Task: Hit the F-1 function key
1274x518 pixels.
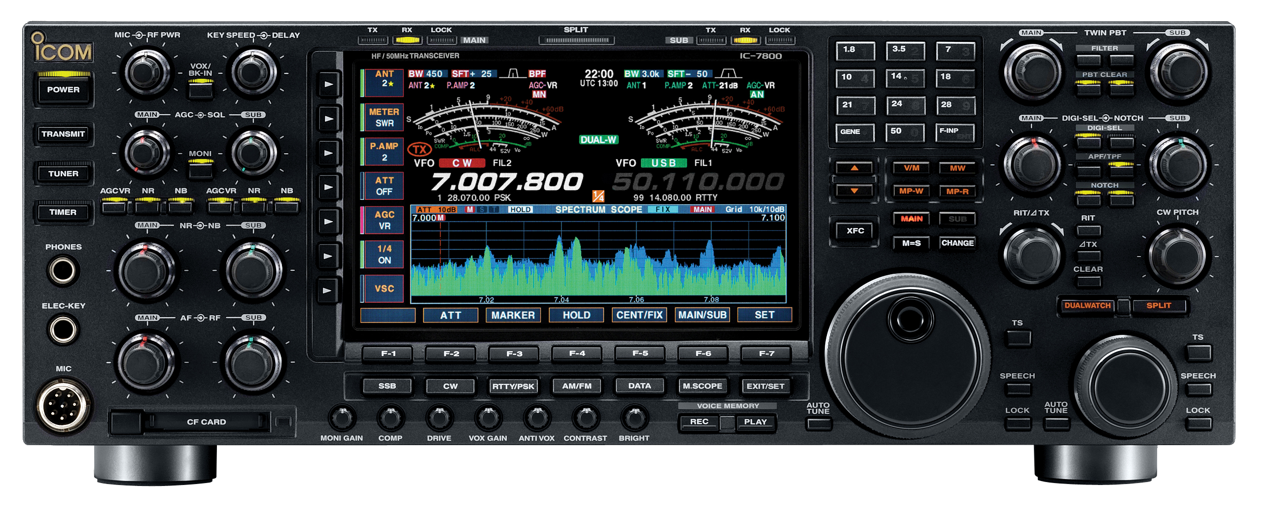Action: tap(388, 354)
